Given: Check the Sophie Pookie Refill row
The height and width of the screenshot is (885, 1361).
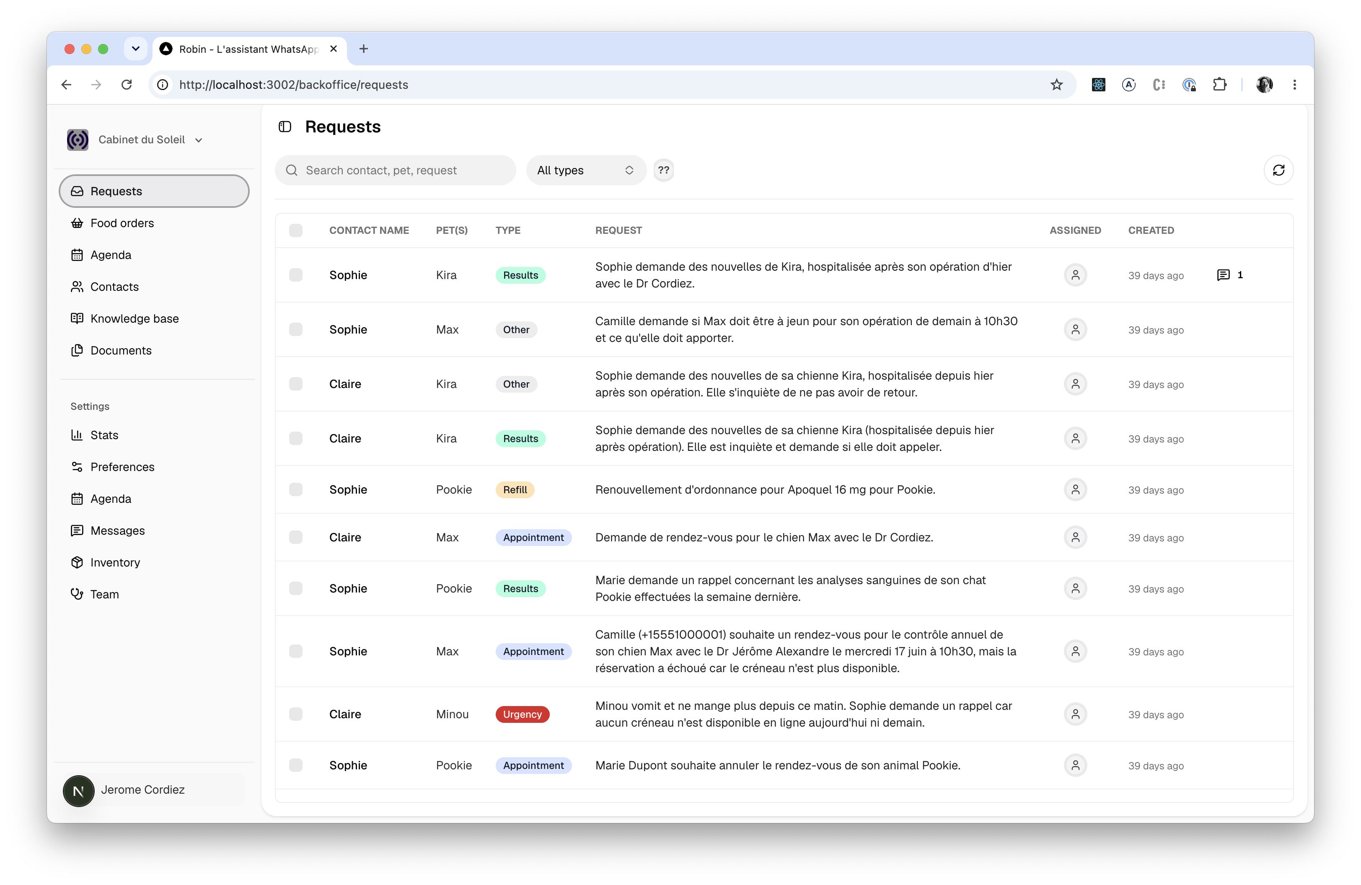Looking at the screenshot, I should (x=296, y=489).
